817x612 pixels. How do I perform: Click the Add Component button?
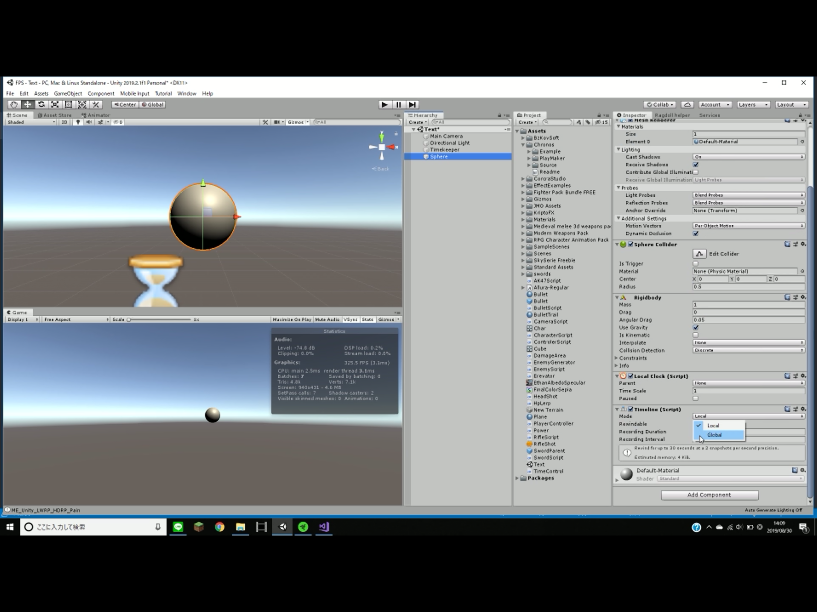pos(709,495)
